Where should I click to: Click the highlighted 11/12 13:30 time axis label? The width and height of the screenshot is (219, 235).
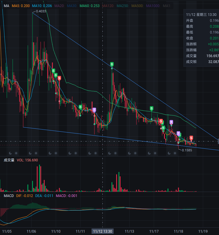point(103,231)
